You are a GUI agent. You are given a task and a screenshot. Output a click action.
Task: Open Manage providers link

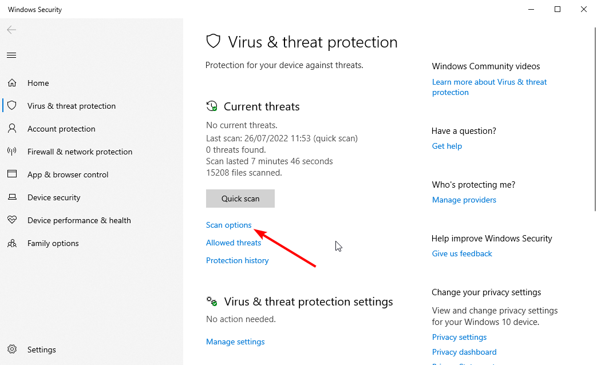click(464, 200)
